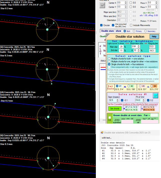
Task: Click the green Set chords button
Action: [115, 109]
